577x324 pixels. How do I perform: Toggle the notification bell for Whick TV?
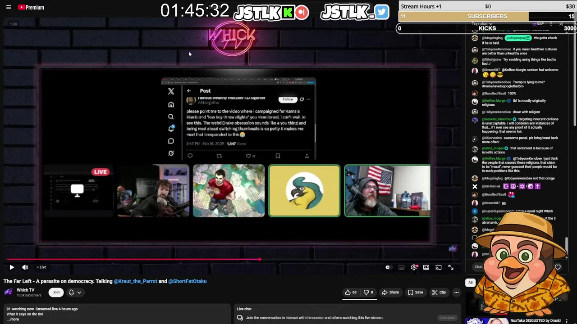coord(71,292)
